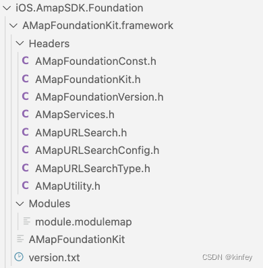263x268 pixels.
Task: Select the Headers folder label
Action: click(49, 43)
